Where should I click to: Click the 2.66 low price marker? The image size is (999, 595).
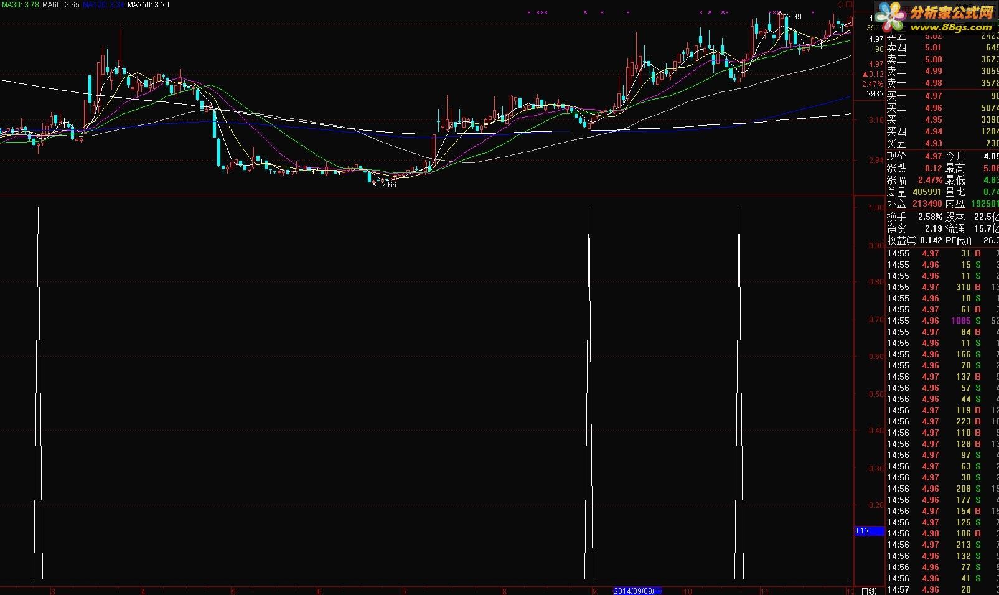(385, 184)
